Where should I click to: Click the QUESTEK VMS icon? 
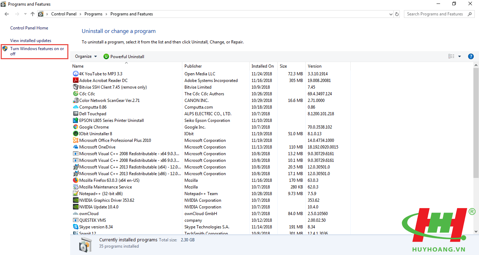click(x=75, y=220)
